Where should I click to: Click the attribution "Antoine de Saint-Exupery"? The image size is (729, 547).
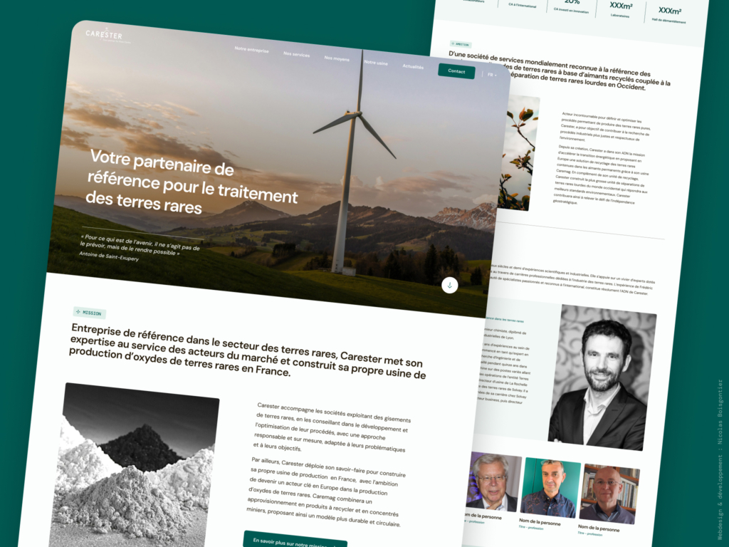click(109, 256)
